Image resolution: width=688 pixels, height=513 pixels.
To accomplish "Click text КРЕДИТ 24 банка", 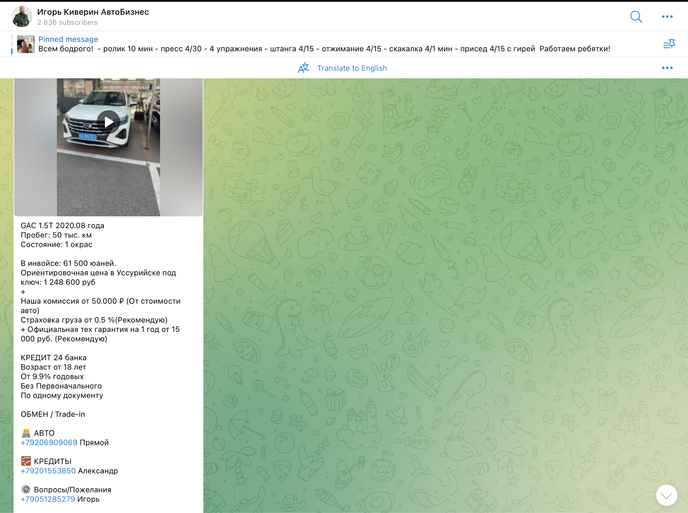I will click(53, 357).
